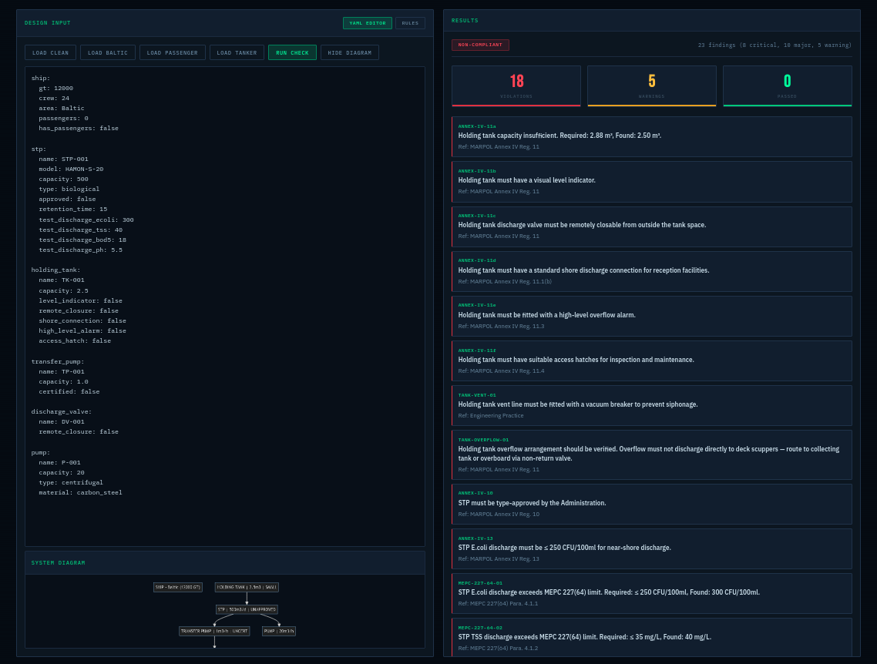Screen dimensions: 877x664
Task: Select the Transfer Pump diagram node
Action: coord(214,631)
